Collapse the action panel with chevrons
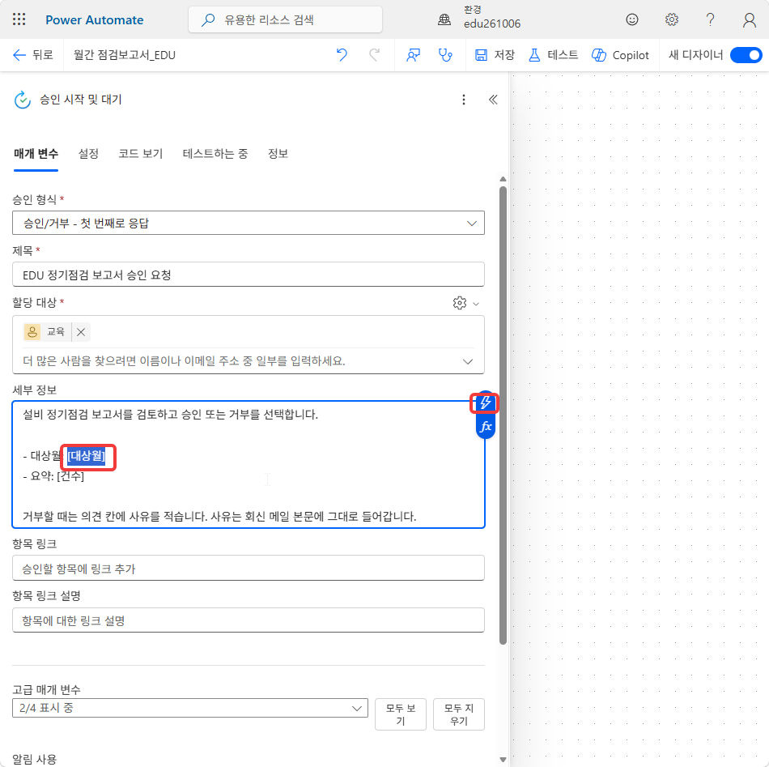This screenshot has height=767, width=769. pyautogui.click(x=493, y=100)
